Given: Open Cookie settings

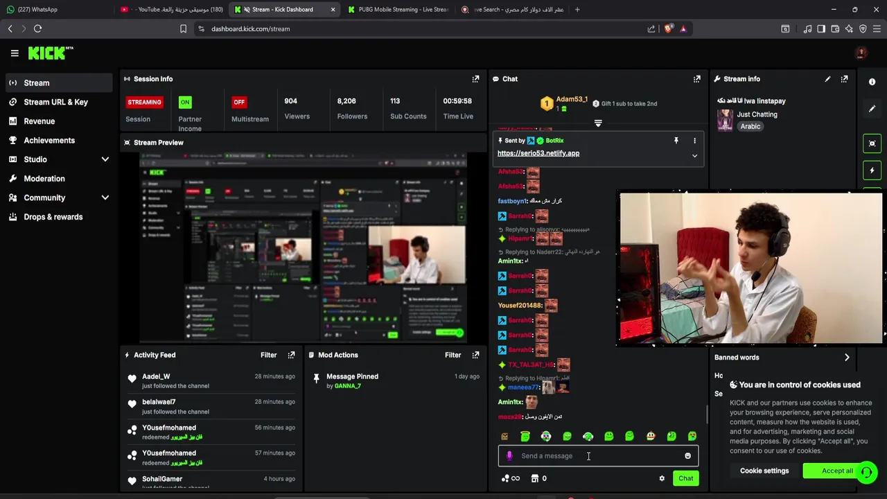Looking at the screenshot, I should (x=764, y=471).
